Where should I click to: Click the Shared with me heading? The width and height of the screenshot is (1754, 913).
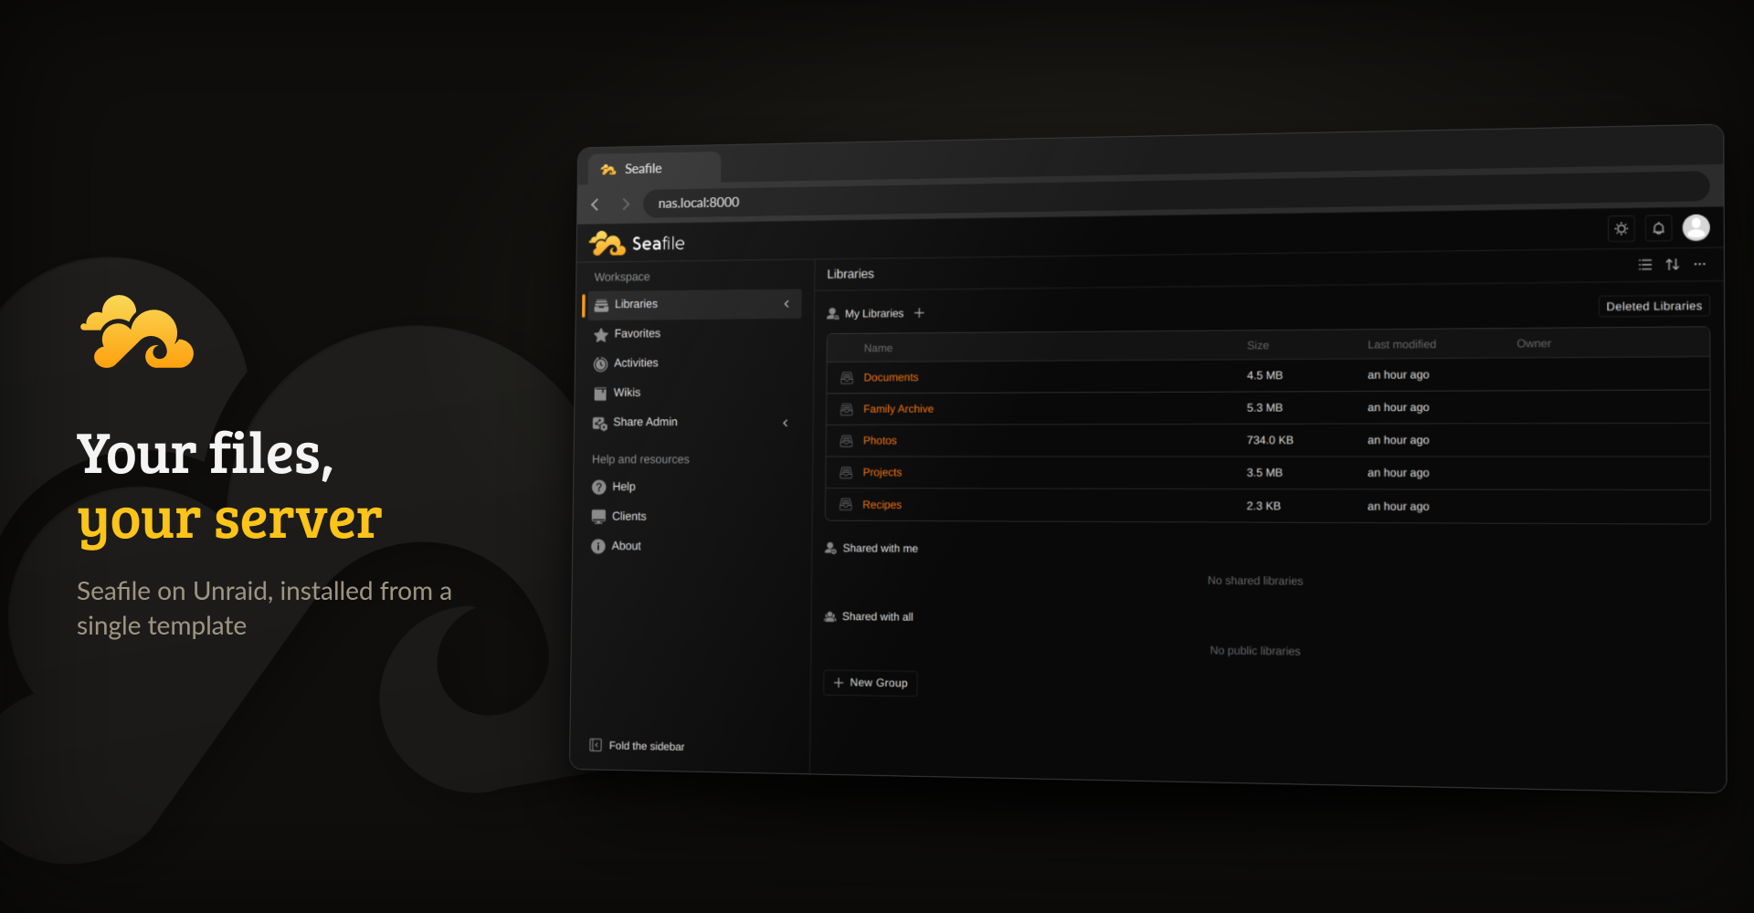pyautogui.click(x=880, y=548)
